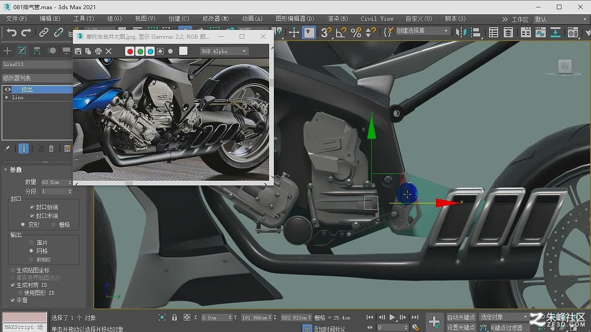Open the Curve Editor icon
The width and height of the screenshot is (591, 332).
coord(540,32)
